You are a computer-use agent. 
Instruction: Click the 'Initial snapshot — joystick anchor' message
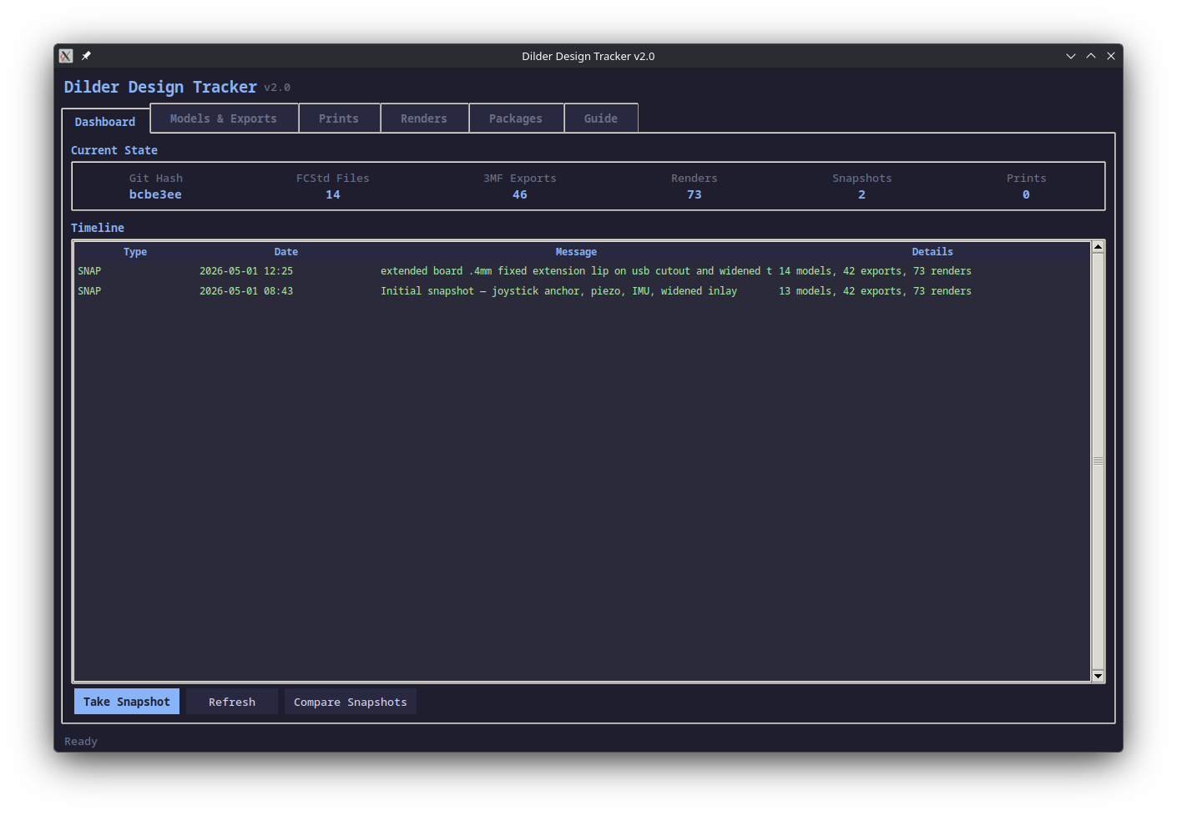pos(559,291)
